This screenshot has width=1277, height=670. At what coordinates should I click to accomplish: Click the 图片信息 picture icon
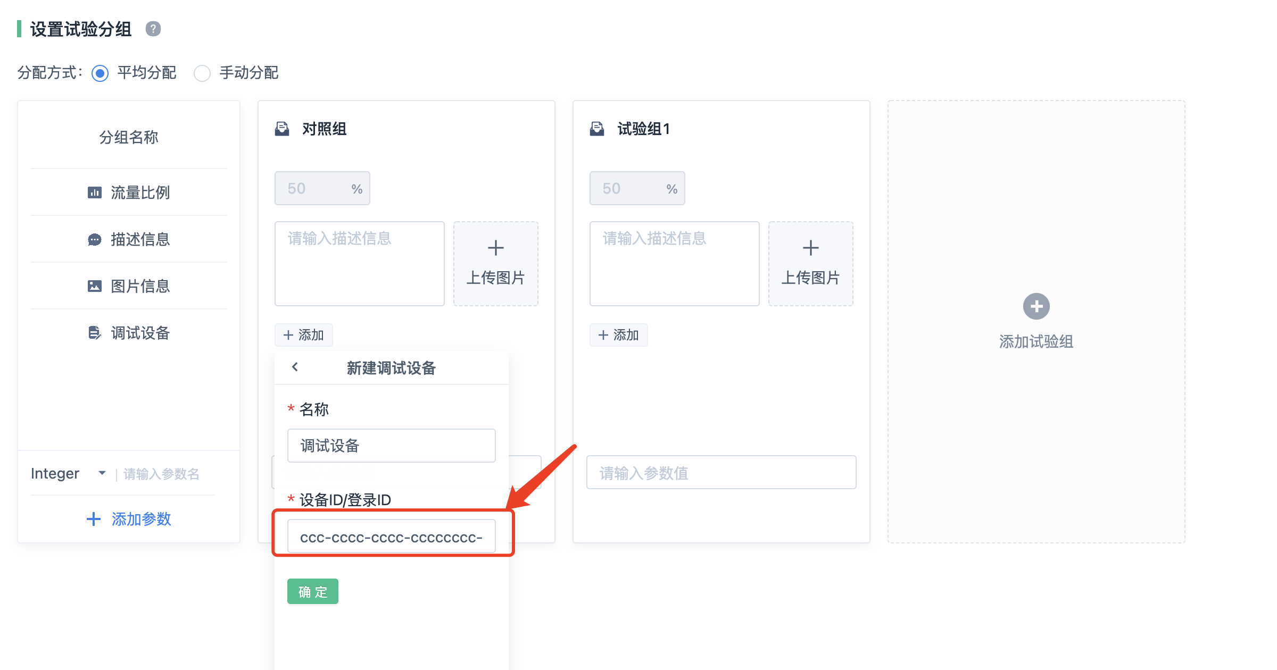click(x=95, y=286)
